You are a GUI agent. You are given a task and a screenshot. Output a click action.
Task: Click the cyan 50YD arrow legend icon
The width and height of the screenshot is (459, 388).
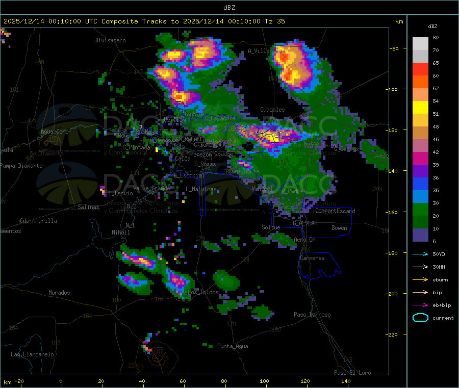click(x=420, y=254)
